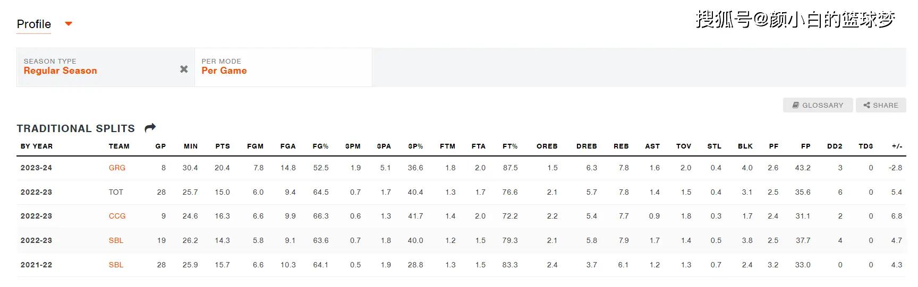Screen dimensions: 918x287
Task: Open the GRG team link
Action: click(117, 168)
